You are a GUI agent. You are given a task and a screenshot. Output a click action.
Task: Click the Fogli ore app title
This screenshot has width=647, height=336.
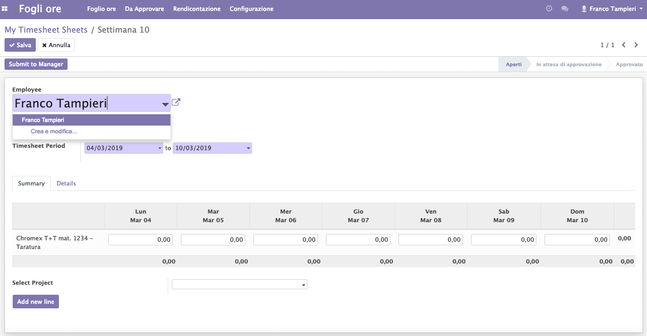[40, 9]
